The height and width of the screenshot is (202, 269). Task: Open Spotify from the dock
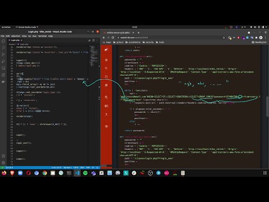(85, 173)
